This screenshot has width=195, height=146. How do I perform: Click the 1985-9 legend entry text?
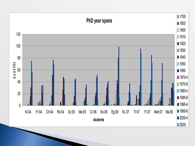pos(184,98)
